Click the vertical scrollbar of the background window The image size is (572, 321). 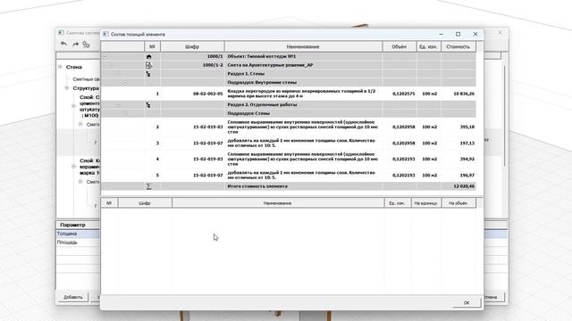(505, 117)
